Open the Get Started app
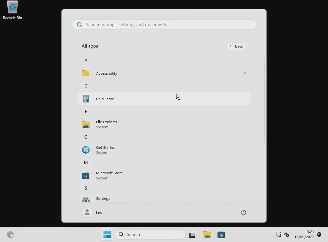The image size is (328, 242). [164, 150]
